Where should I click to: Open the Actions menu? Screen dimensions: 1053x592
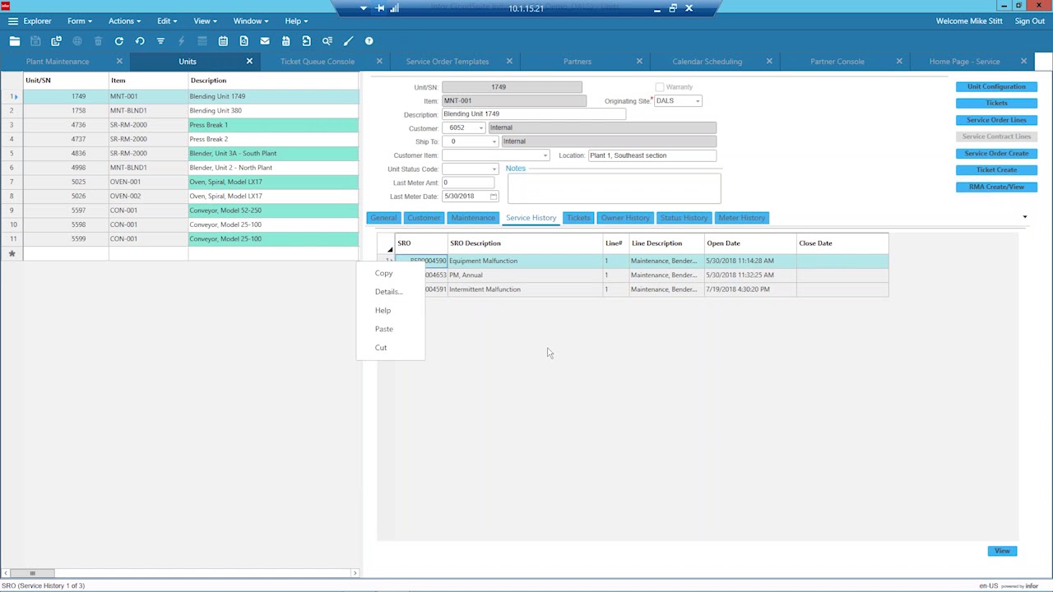124,21
